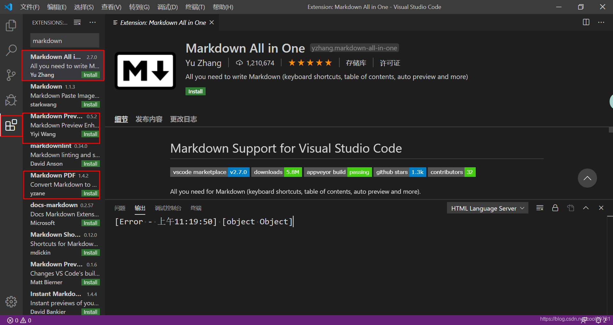The height and width of the screenshot is (325, 613).
Task: Open the 终端(T) menu
Action: coord(195,7)
